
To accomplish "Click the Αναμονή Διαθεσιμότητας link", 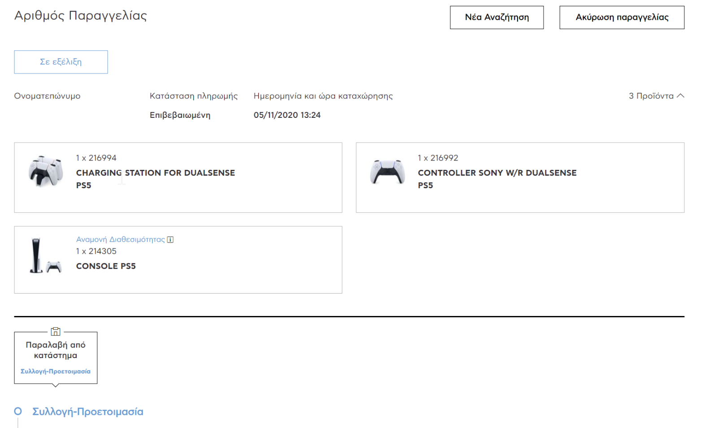I will (120, 239).
